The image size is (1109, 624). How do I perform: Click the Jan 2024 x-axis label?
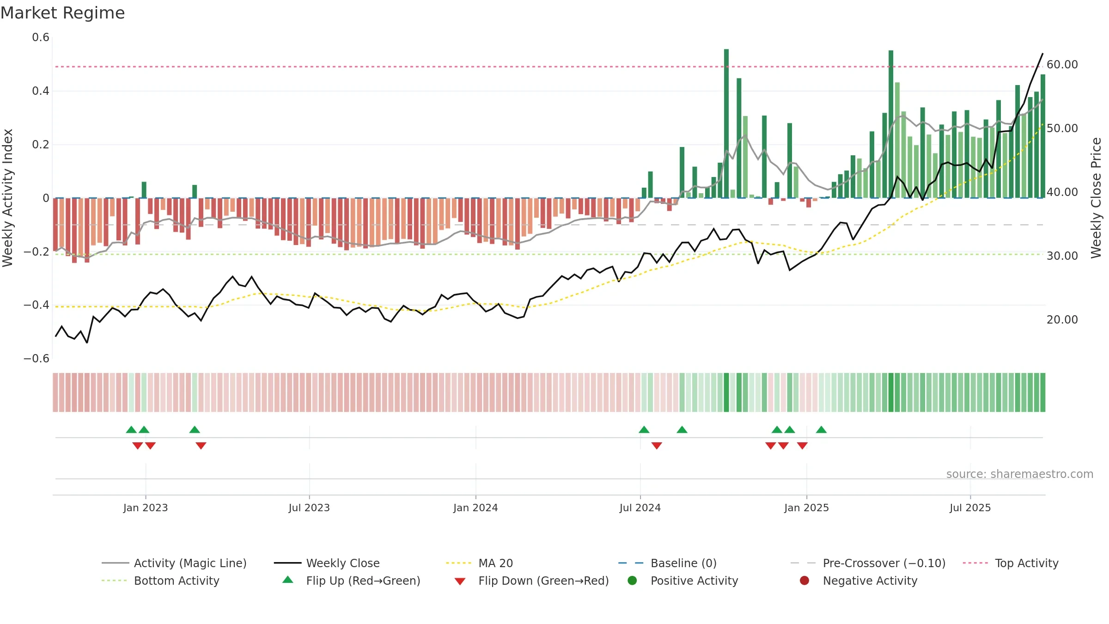pyautogui.click(x=475, y=508)
